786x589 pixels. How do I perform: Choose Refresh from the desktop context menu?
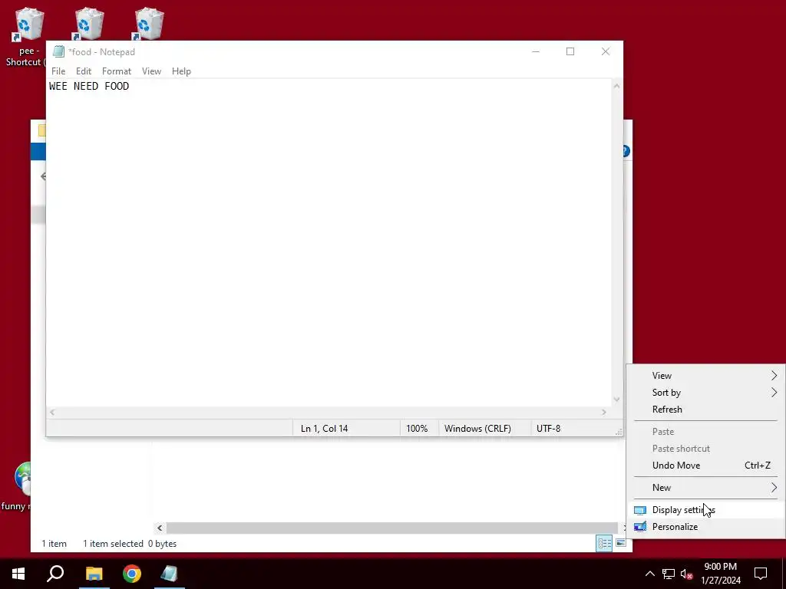click(706, 410)
